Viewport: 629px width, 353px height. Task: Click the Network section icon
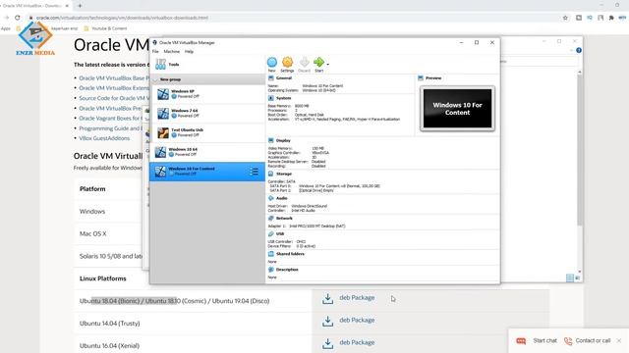(271, 218)
